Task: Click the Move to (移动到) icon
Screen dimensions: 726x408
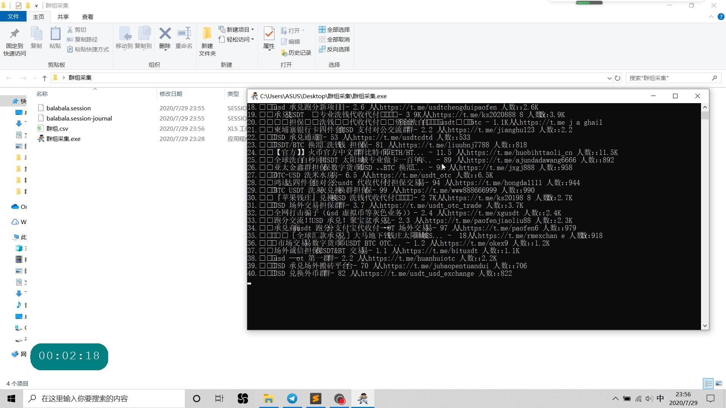Action: (x=124, y=38)
